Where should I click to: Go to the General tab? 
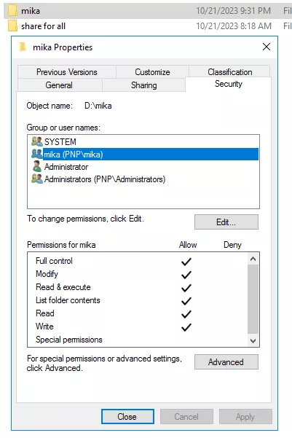click(59, 85)
